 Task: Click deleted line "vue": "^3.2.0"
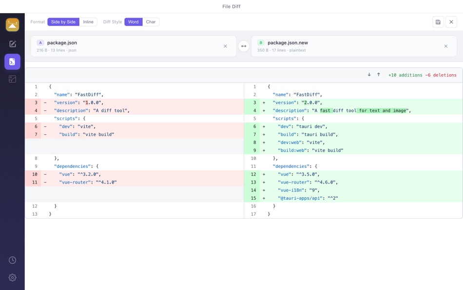135,174
